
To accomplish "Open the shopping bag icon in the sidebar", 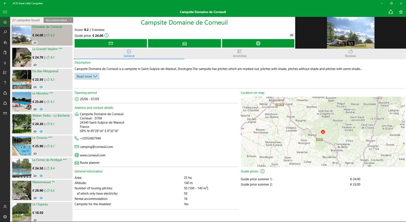I will (x=5, y=52).
